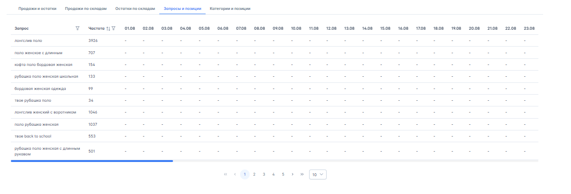
Task: Jump to the last page of results
Action: [302, 174]
